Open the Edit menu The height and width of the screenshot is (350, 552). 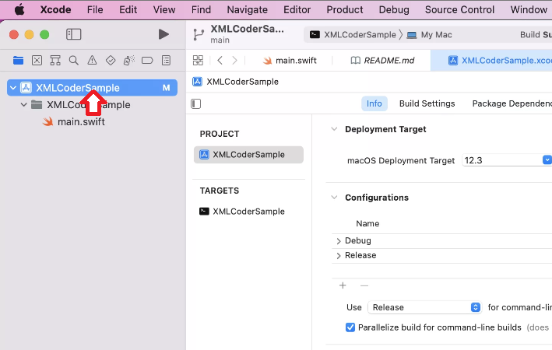(x=128, y=9)
